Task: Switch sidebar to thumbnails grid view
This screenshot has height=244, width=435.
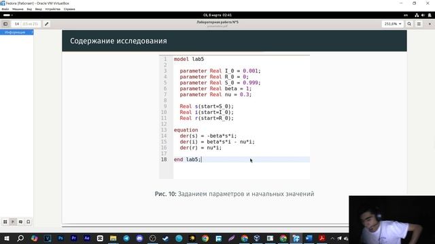Action: (5, 222)
